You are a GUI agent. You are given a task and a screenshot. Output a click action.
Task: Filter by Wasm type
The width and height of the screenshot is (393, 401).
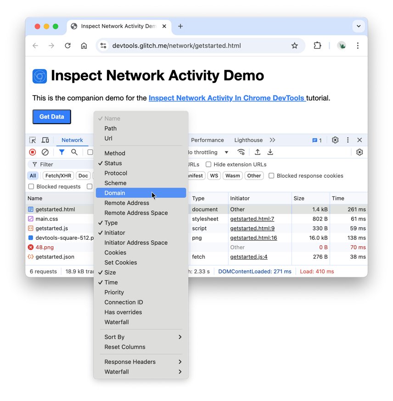click(232, 175)
